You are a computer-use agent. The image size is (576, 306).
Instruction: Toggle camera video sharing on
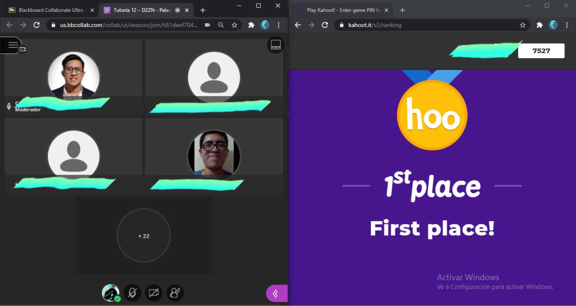[154, 293]
